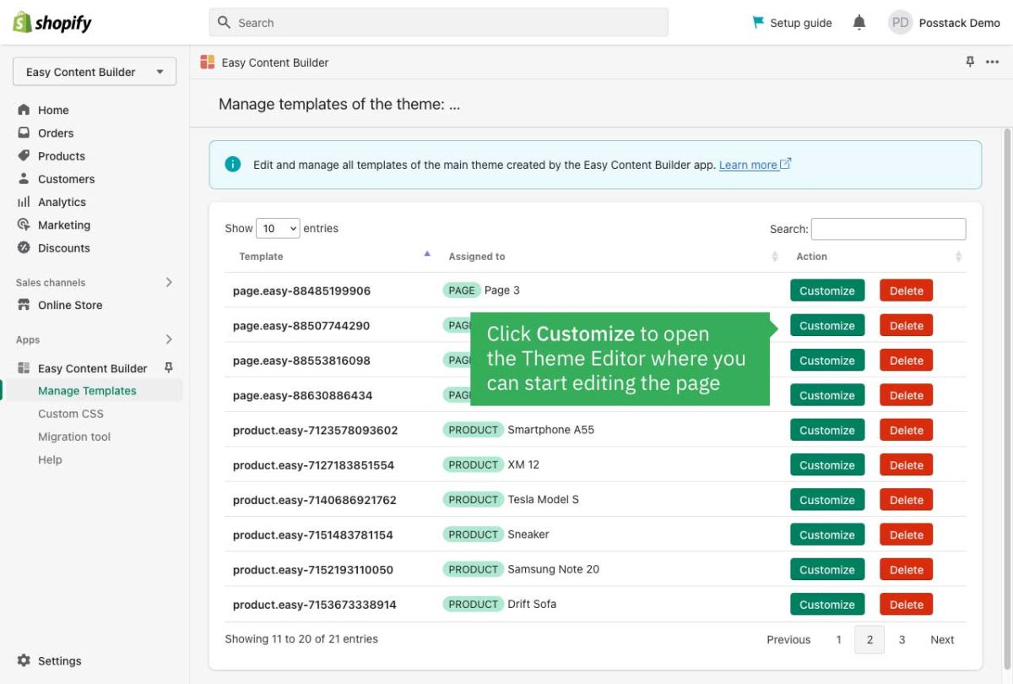Viewport: 1013px width, 684px height.
Task: Sort table by Template column
Action: pos(427,256)
